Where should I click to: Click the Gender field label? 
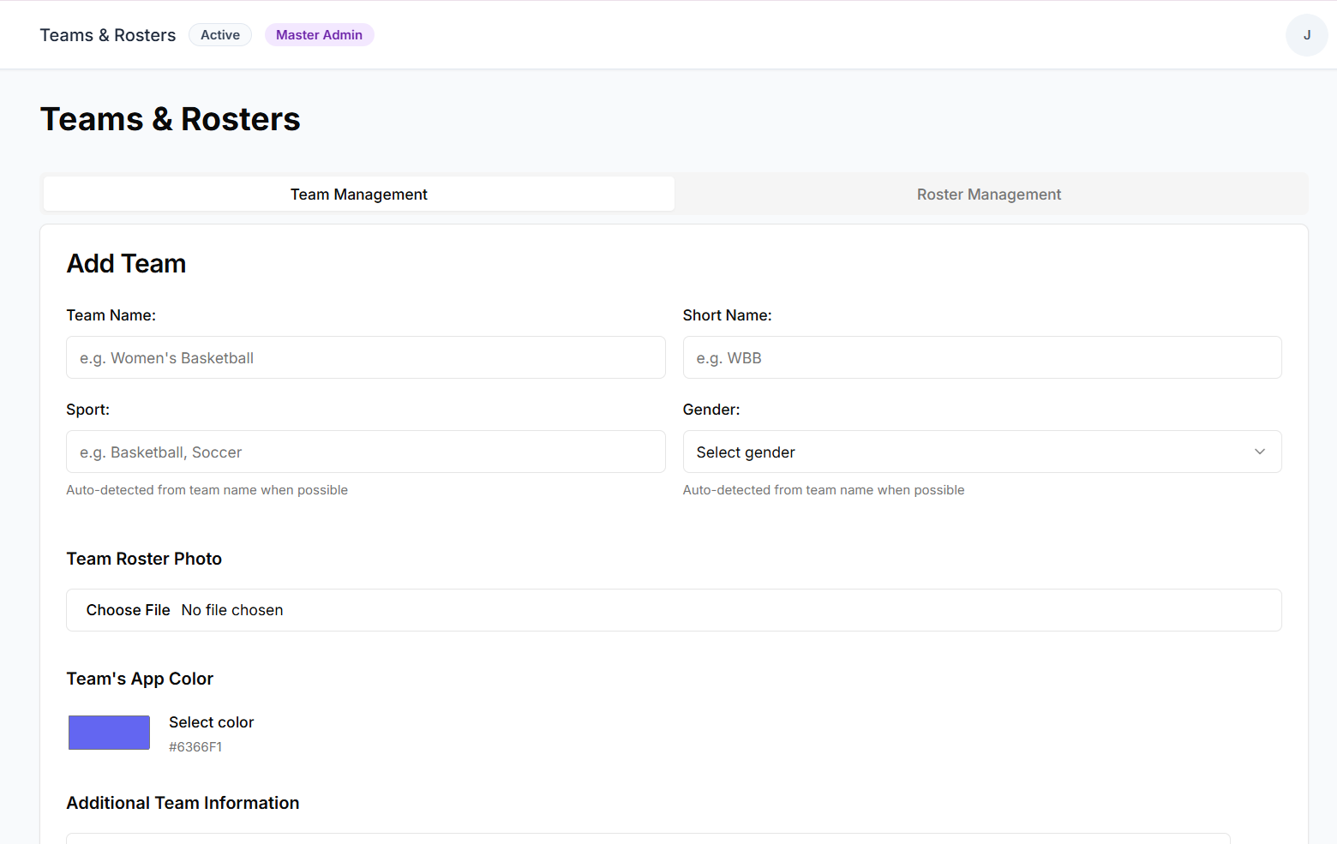pos(710,410)
